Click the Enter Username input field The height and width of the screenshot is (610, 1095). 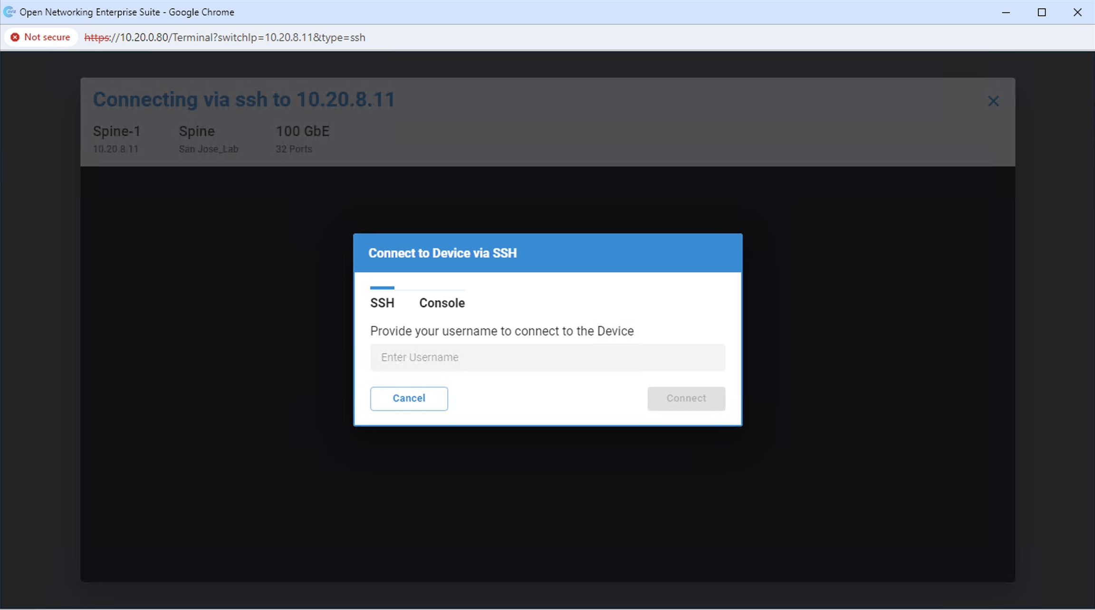coord(547,357)
